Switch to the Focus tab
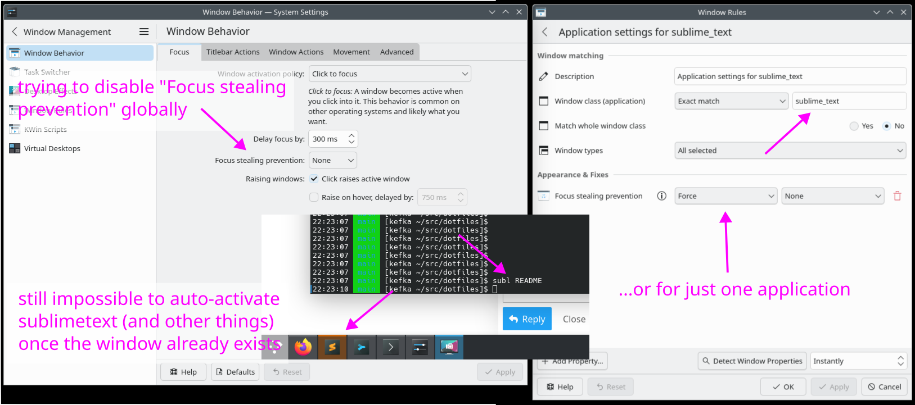Image resolution: width=915 pixels, height=405 pixels. (x=179, y=52)
